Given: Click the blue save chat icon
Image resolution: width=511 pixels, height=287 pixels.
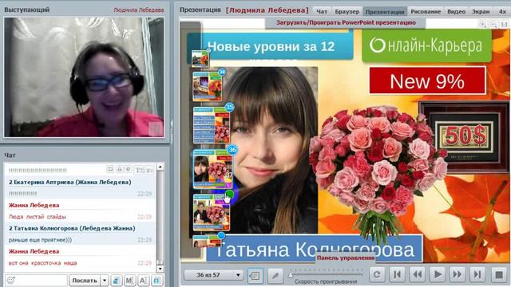Looking at the screenshot, I should pyautogui.click(x=156, y=280).
